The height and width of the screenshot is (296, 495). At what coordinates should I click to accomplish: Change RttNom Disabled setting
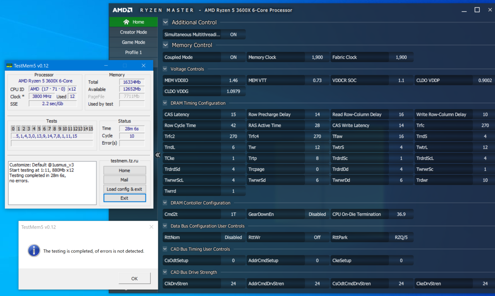pyautogui.click(x=233, y=238)
